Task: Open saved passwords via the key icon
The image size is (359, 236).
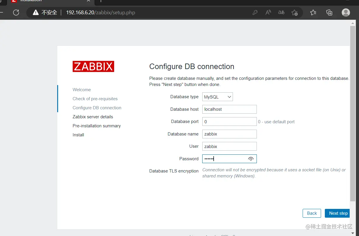Action: pos(255,13)
